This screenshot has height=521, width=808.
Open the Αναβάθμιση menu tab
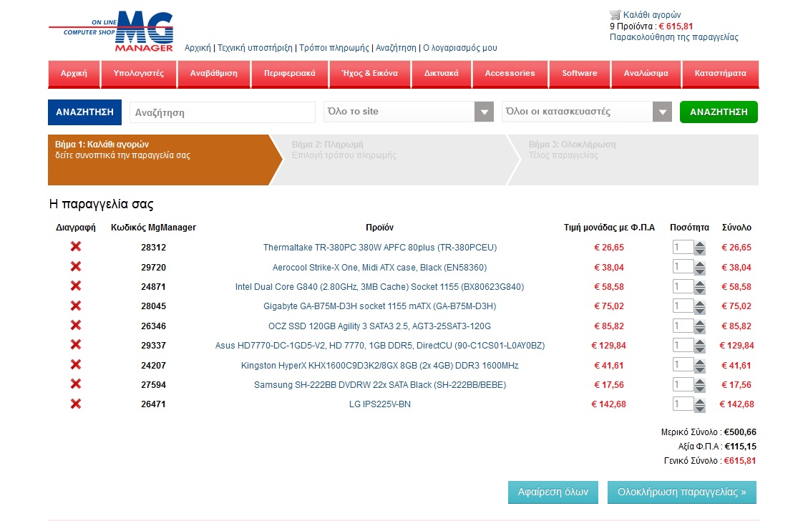(x=214, y=74)
